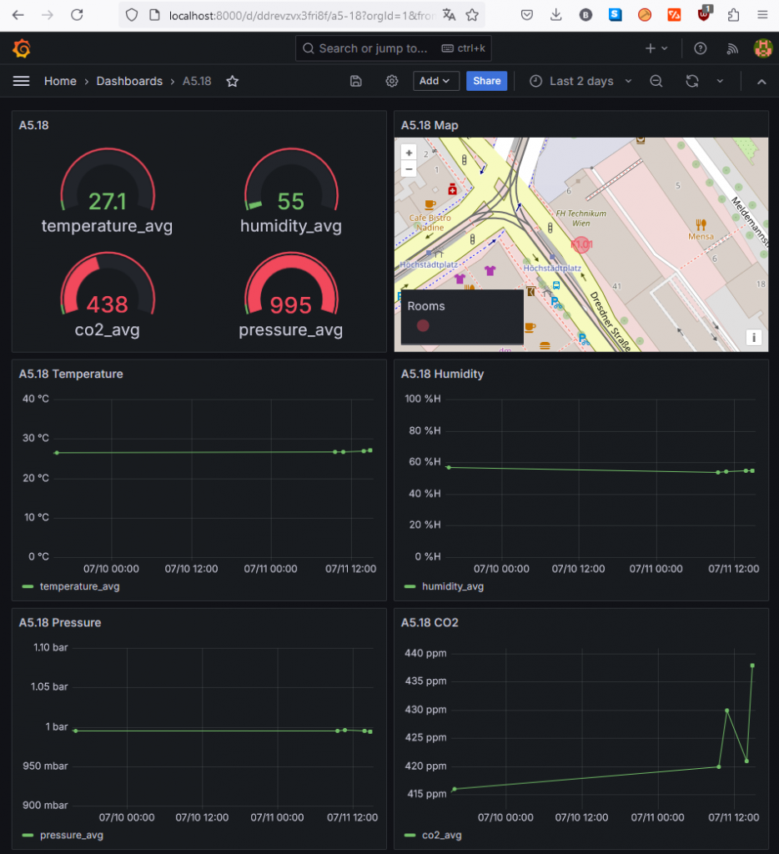Image resolution: width=779 pixels, height=854 pixels.
Task: Navigate to Dashboards via breadcrumb
Action: coord(129,81)
